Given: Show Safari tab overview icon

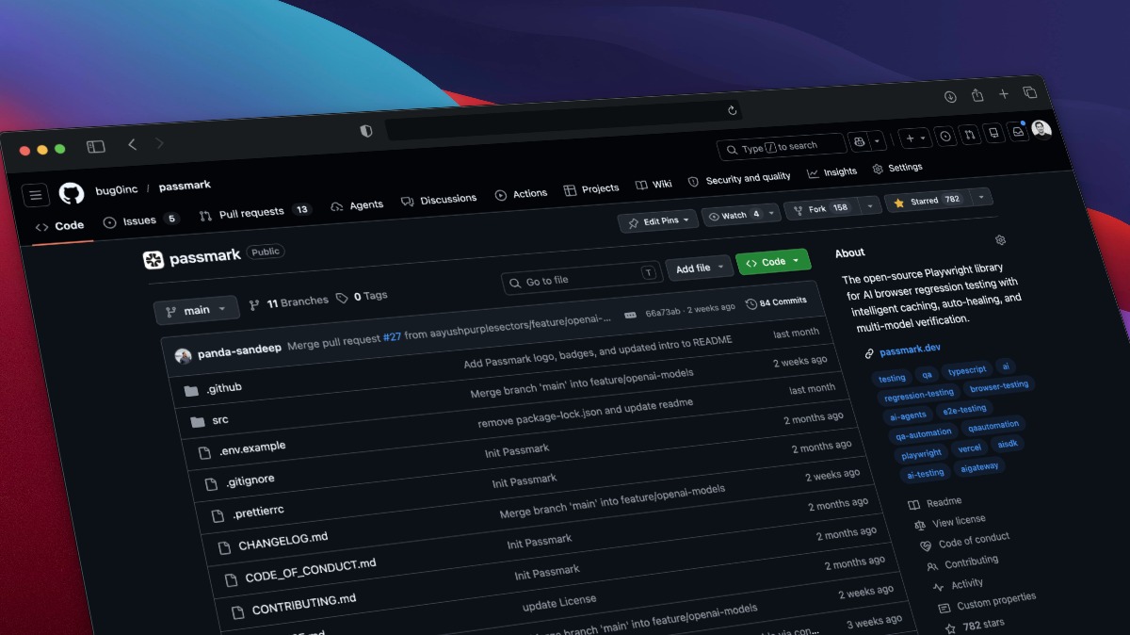Looking at the screenshot, I should (x=1030, y=92).
